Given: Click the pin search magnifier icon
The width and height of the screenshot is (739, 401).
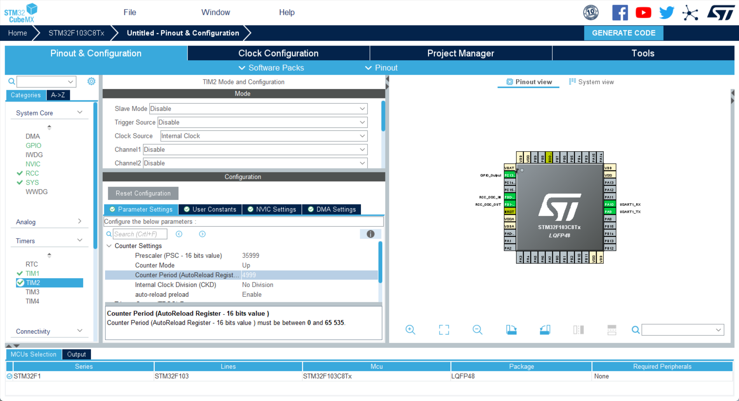Looking at the screenshot, I should (636, 330).
